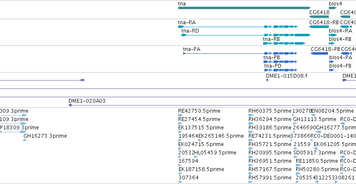The height and width of the screenshot is (184, 356).
Task: Select the DME1-020A03 clone arrowhead
Action: (x=70, y=105)
